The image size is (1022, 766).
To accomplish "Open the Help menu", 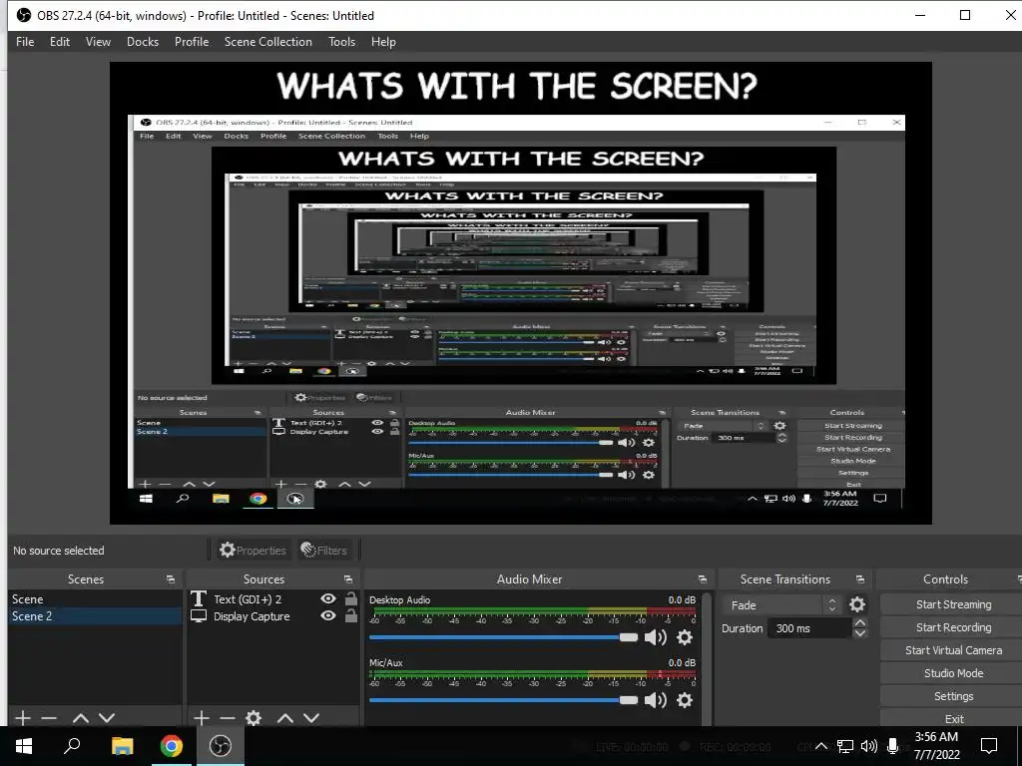I will (x=383, y=42).
